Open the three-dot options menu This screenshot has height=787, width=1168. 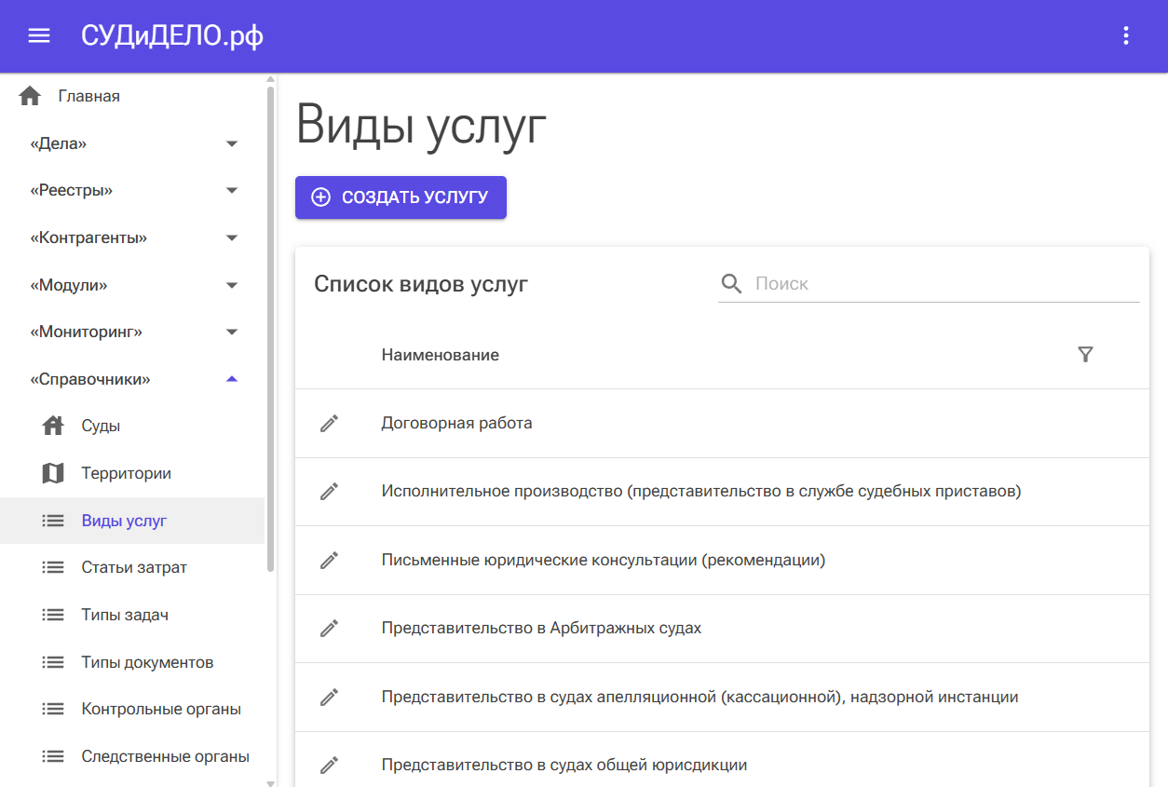1126,36
